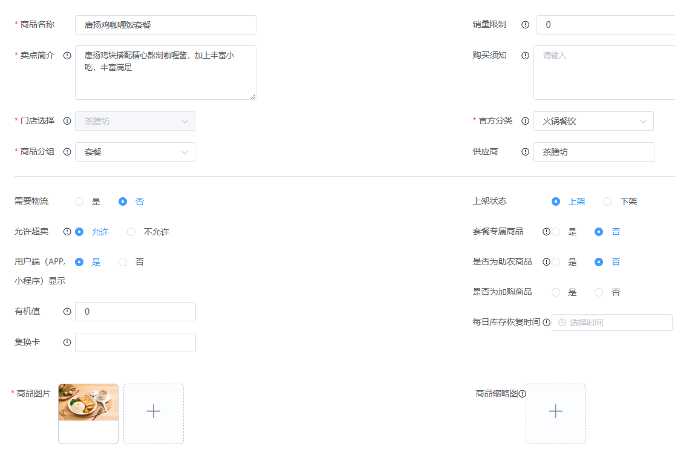The width and height of the screenshot is (675, 452).
Task: Click info icon beside 集换卡 label
Action: pos(67,342)
